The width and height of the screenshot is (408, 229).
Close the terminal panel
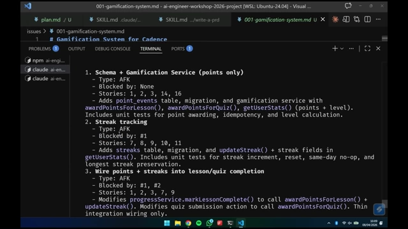click(x=378, y=48)
